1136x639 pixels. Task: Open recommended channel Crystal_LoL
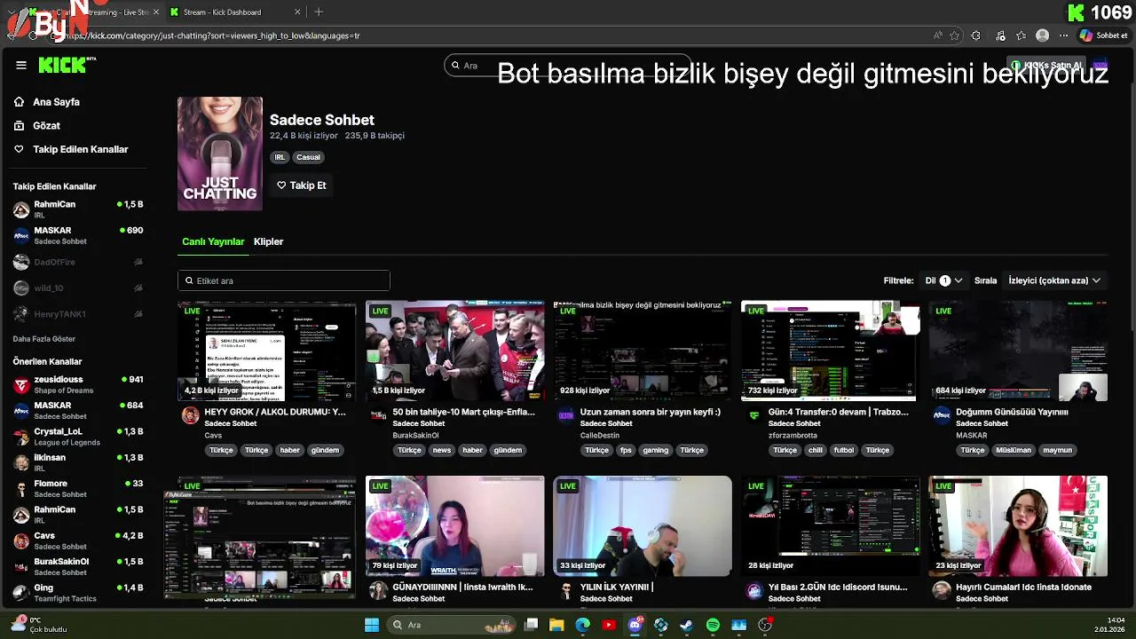click(78, 437)
